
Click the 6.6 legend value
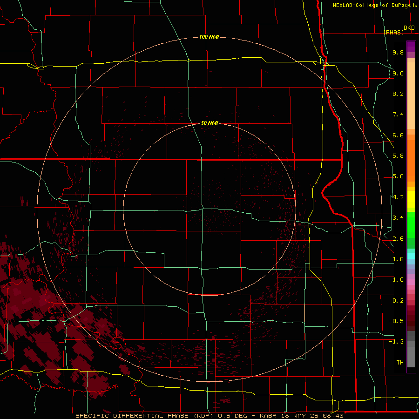pos(398,135)
